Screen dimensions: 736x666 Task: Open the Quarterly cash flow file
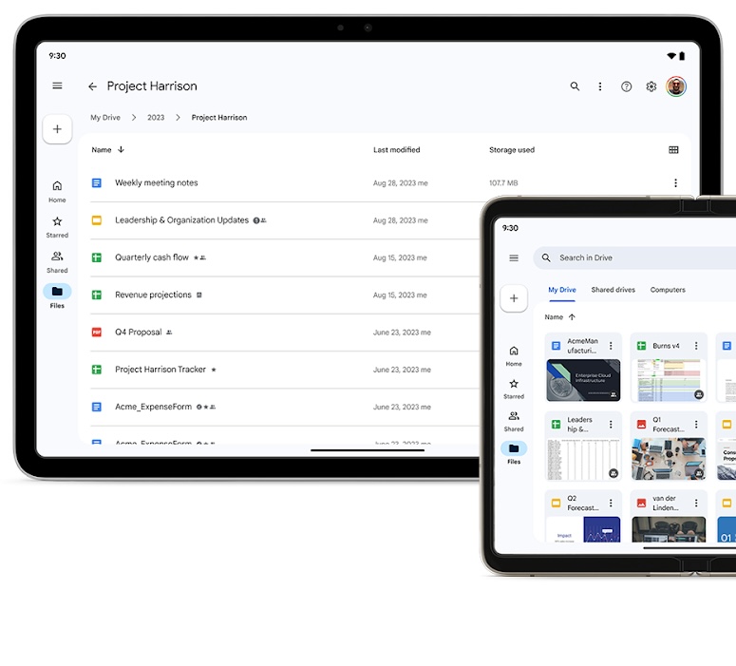152,257
